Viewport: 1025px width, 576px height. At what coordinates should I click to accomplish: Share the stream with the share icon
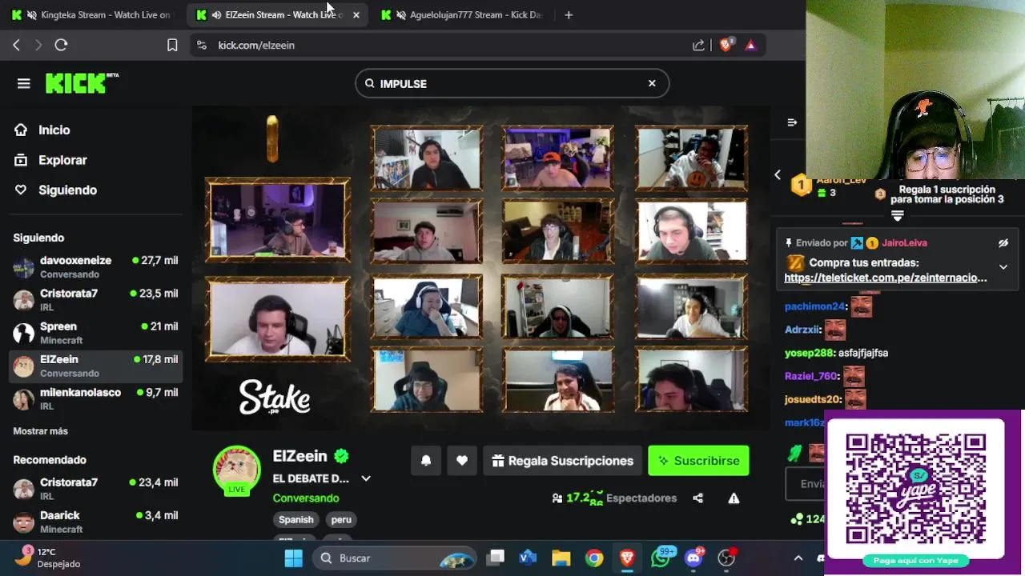click(x=697, y=498)
